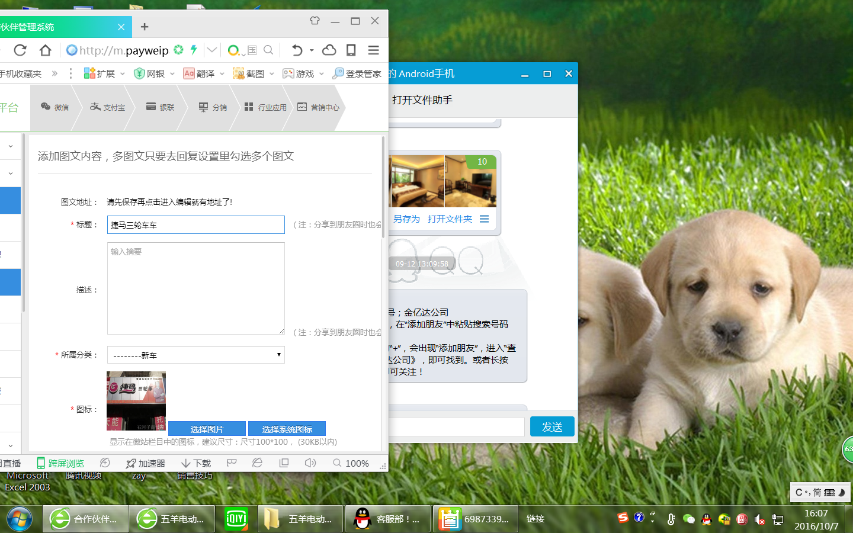Open the browser hamburger menu

373,50
